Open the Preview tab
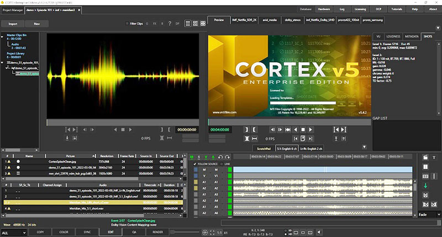Viewport: 442px width, 237px height. pyautogui.click(x=219, y=20)
